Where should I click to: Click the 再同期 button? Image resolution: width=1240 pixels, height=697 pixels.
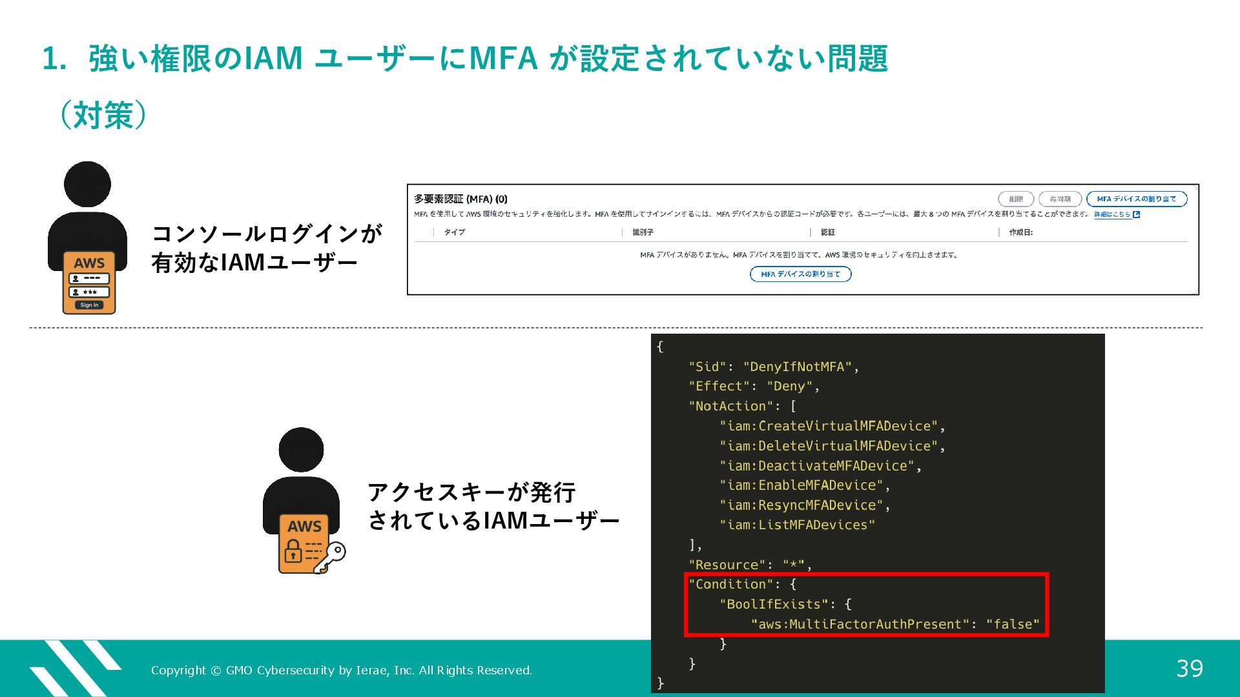click(1059, 199)
